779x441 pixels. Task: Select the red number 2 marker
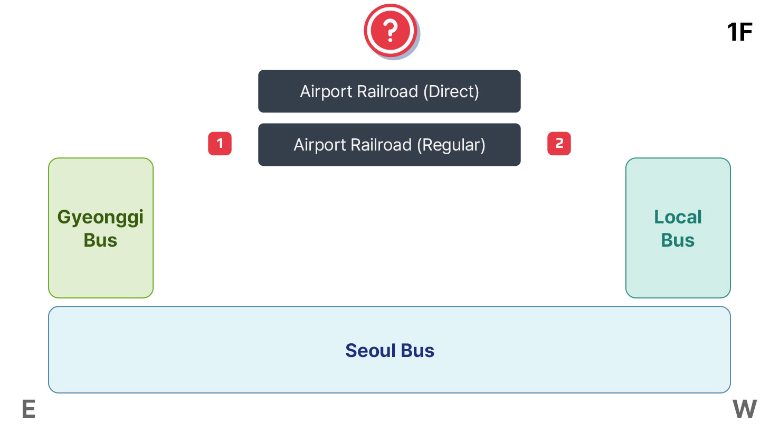point(559,144)
